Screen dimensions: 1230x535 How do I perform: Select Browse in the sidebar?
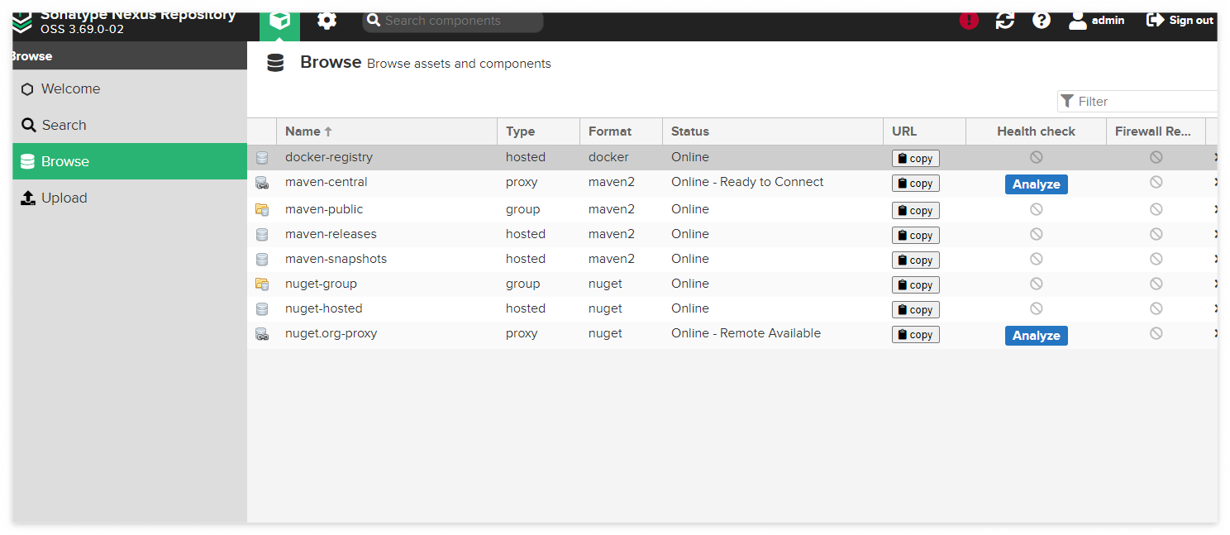(130, 161)
